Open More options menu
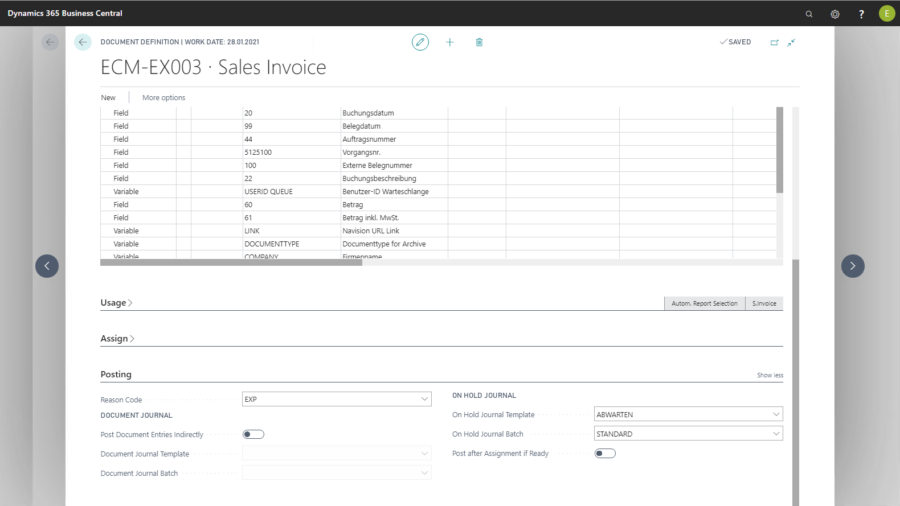The image size is (900, 506). 163,98
